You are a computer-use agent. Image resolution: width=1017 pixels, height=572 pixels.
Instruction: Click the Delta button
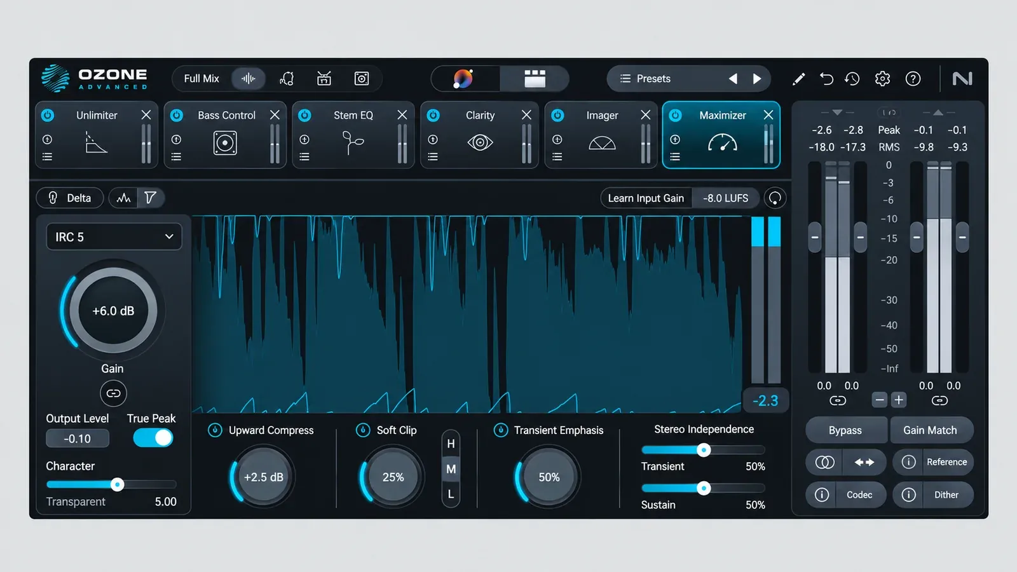(70, 198)
